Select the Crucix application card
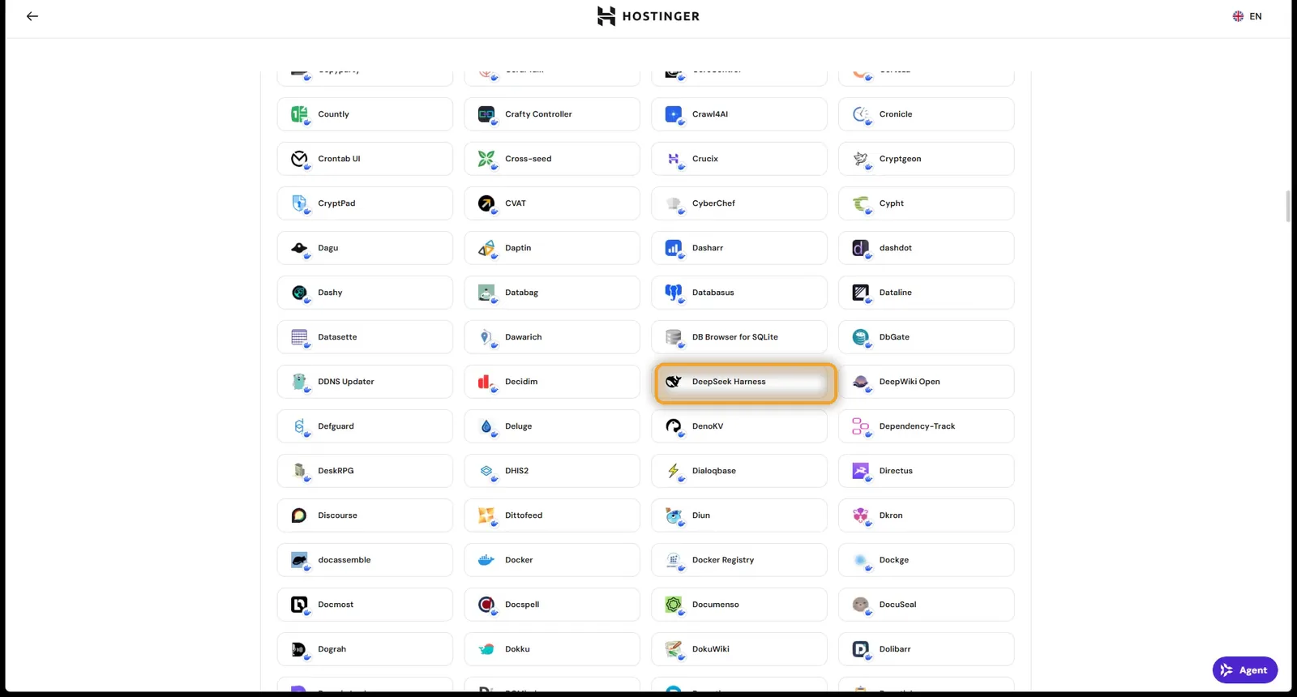The height and width of the screenshot is (697, 1297). click(x=739, y=159)
